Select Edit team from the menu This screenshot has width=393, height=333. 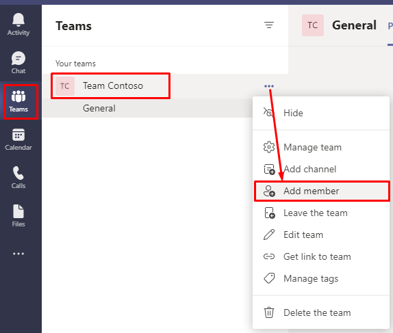point(321,235)
